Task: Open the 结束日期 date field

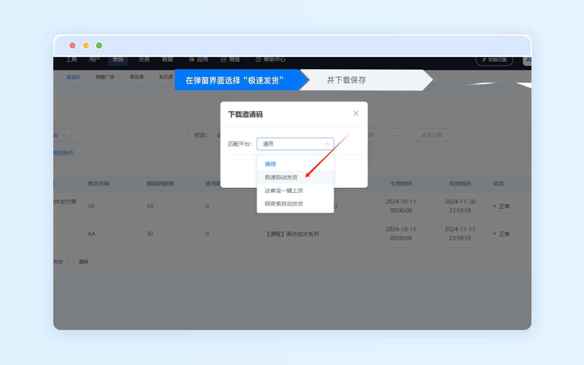Action: point(431,135)
